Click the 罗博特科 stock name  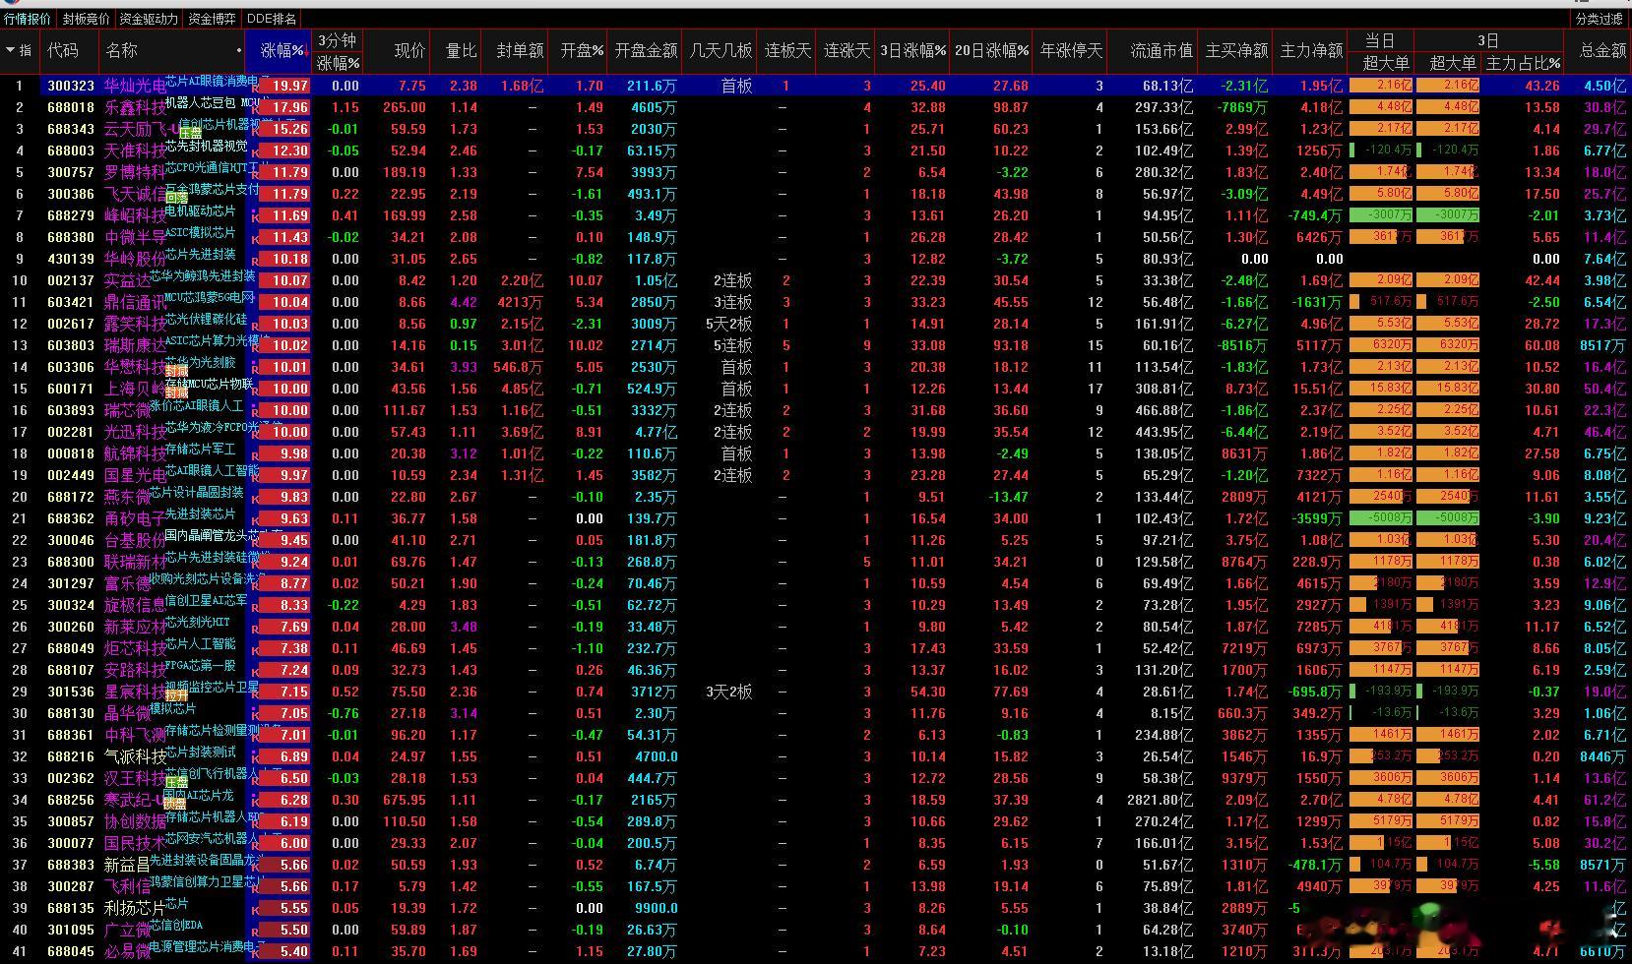point(136,173)
